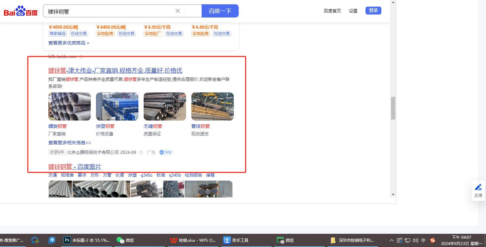Click the page scrollbar down arrow
This screenshot has height=247, width=486.
[393, 194]
